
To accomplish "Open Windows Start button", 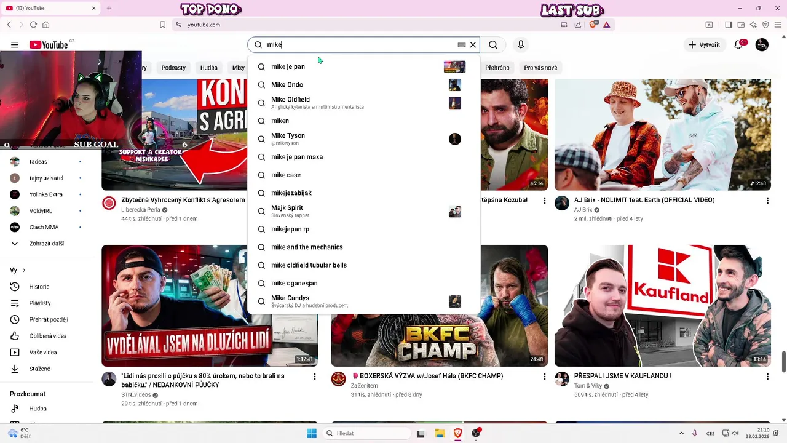I will point(312,433).
